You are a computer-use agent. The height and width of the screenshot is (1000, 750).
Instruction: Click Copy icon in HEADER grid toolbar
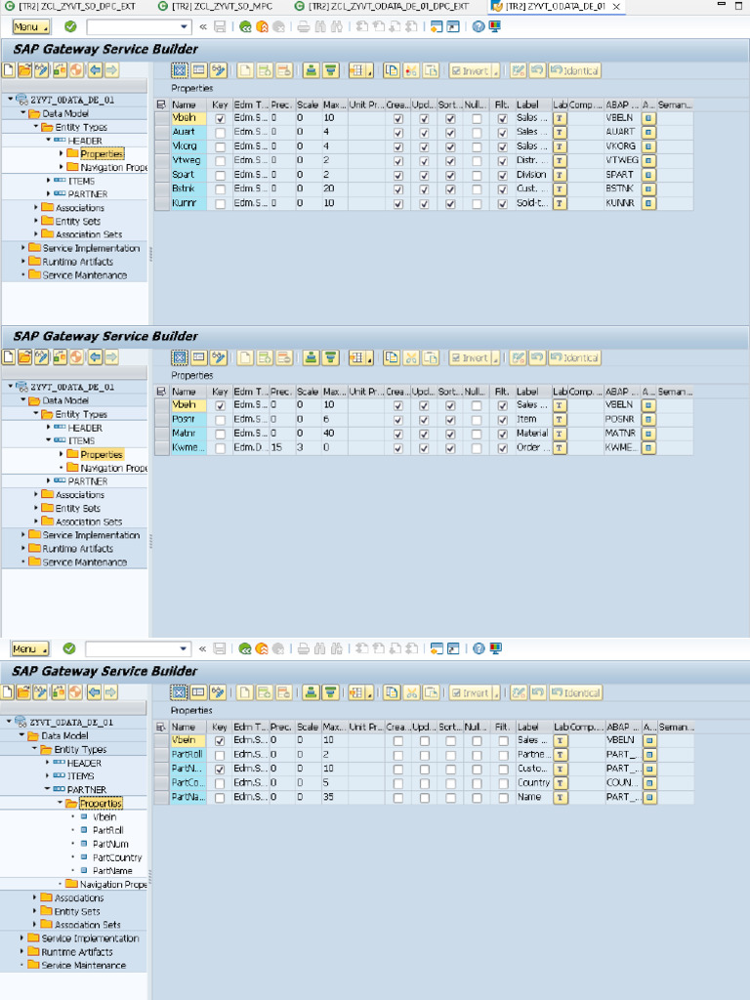[392, 70]
